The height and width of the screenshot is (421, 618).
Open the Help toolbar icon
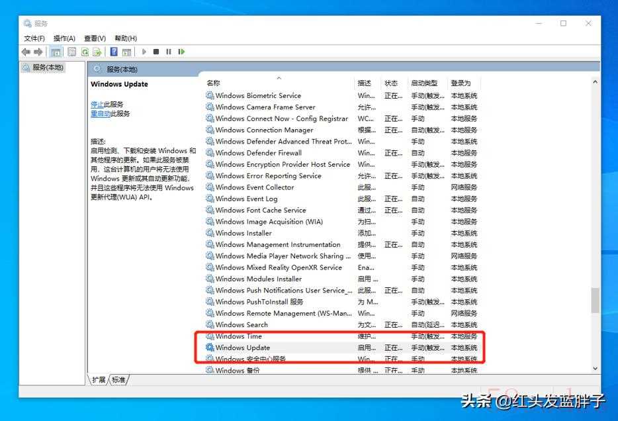(114, 52)
